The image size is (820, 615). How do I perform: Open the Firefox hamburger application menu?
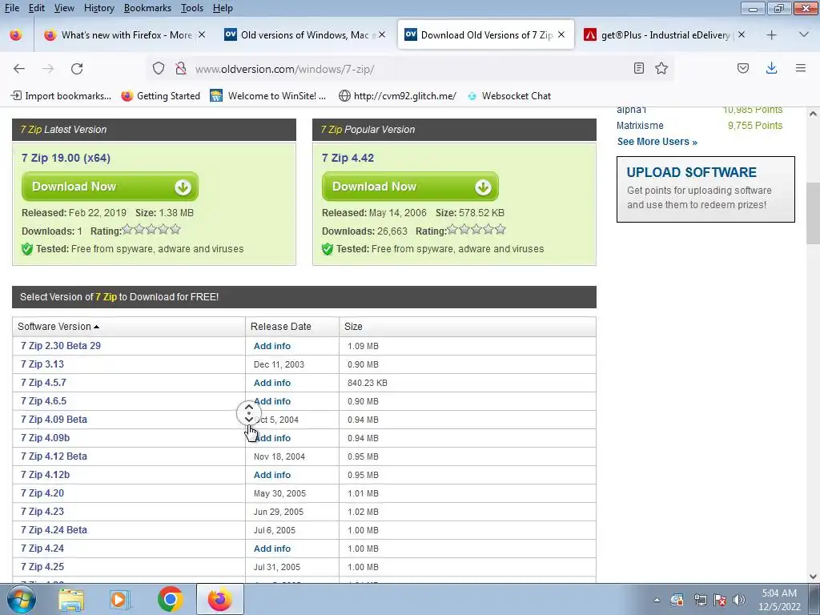click(801, 68)
